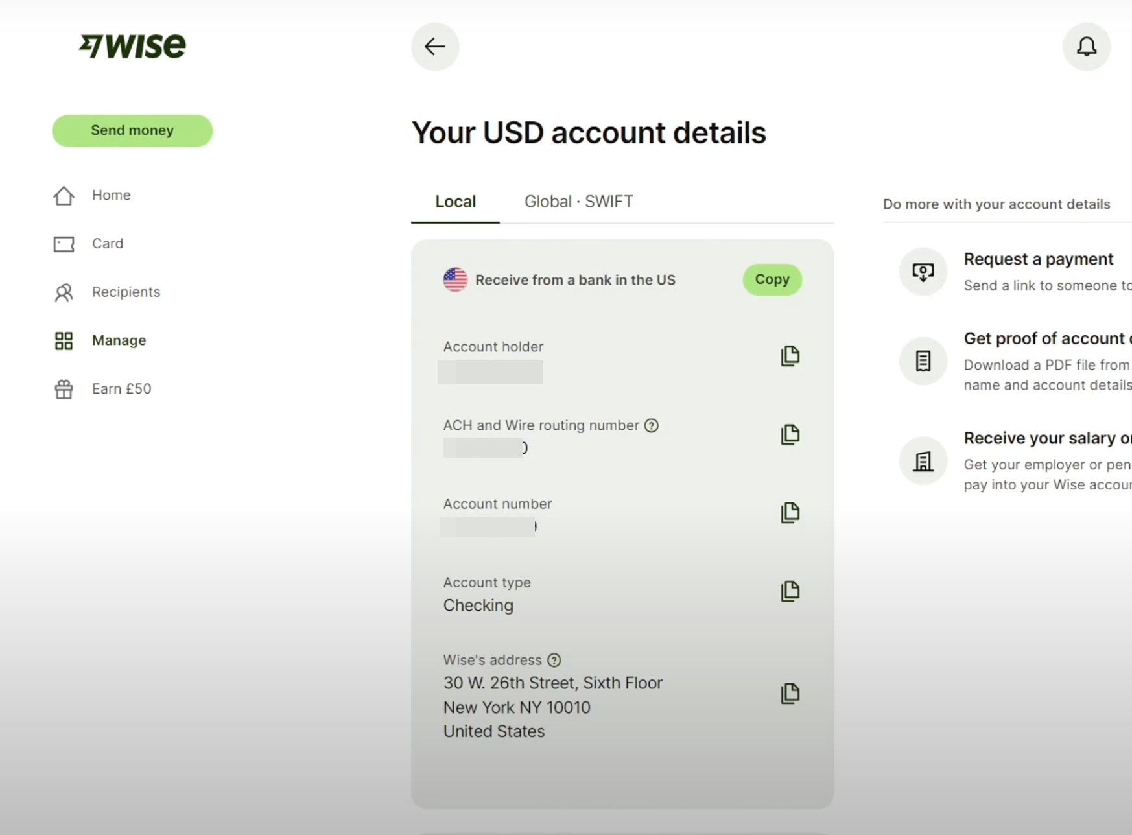Click the back arrow button
Image resolution: width=1132 pixels, height=835 pixels.
point(435,47)
